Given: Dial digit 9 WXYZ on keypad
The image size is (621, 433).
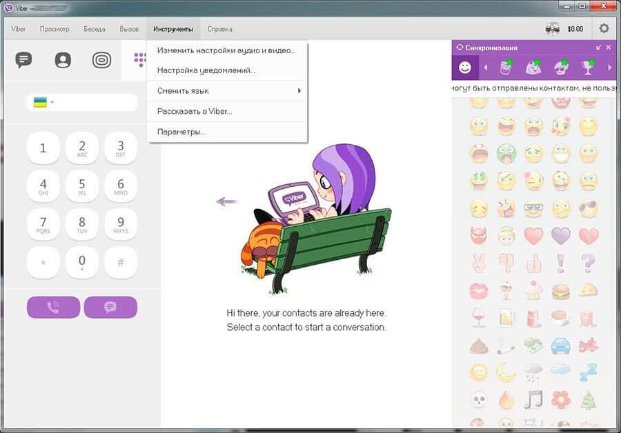Looking at the screenshot, I should [x=121, y=224].
